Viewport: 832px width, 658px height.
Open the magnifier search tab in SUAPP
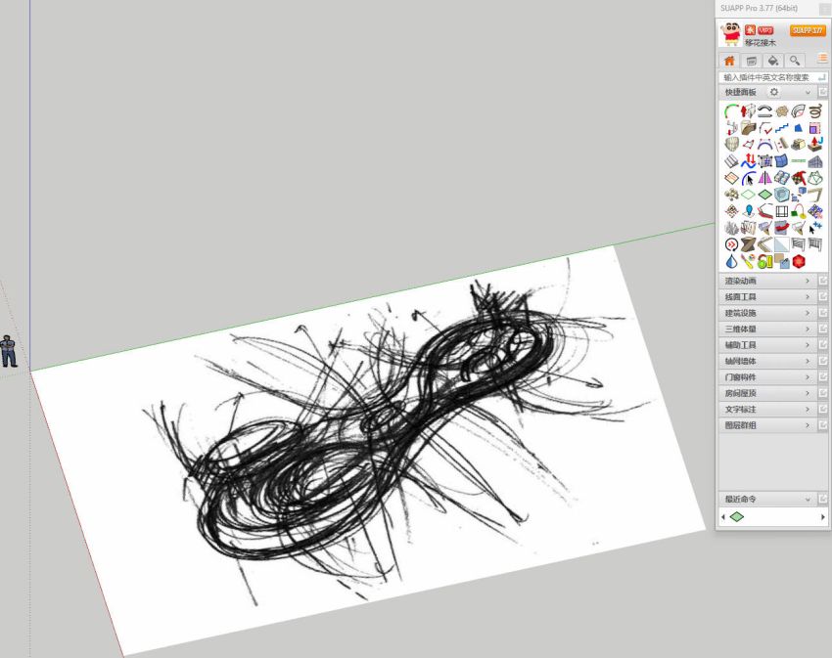point(795,61)
